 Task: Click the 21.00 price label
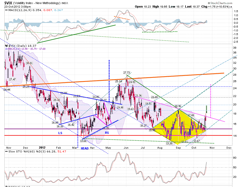click(x=154, y=97)
